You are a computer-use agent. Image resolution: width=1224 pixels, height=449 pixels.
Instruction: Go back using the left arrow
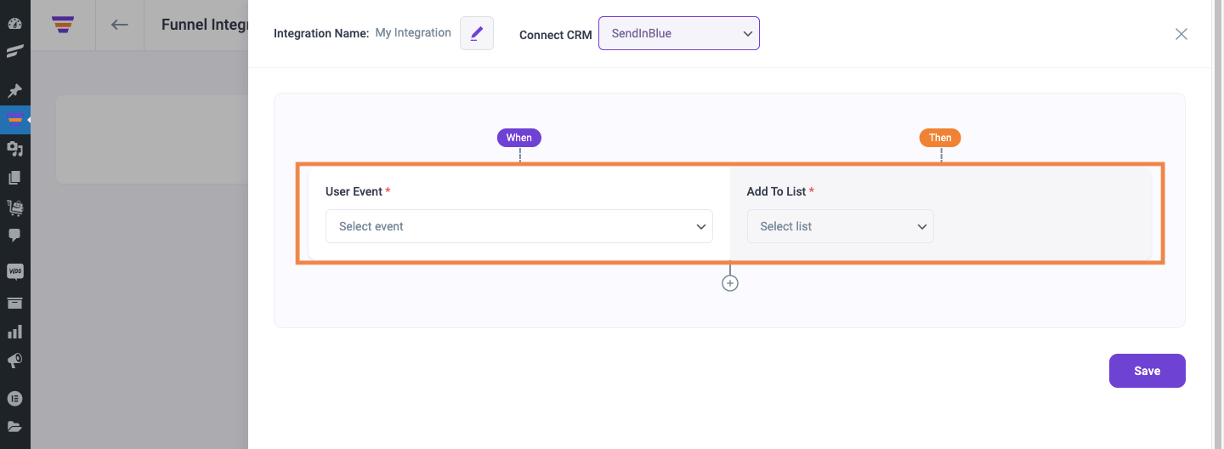120,24
